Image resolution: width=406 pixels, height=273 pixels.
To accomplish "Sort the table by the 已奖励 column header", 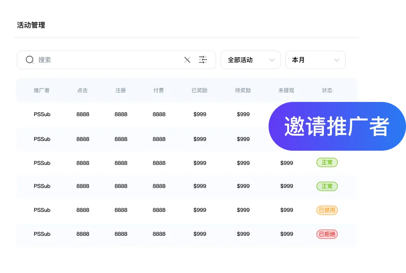I will coord(199,90).
